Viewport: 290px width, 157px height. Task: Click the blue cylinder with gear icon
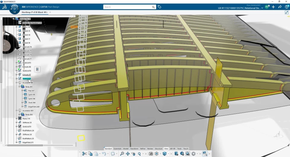click(x=176, y=154)
